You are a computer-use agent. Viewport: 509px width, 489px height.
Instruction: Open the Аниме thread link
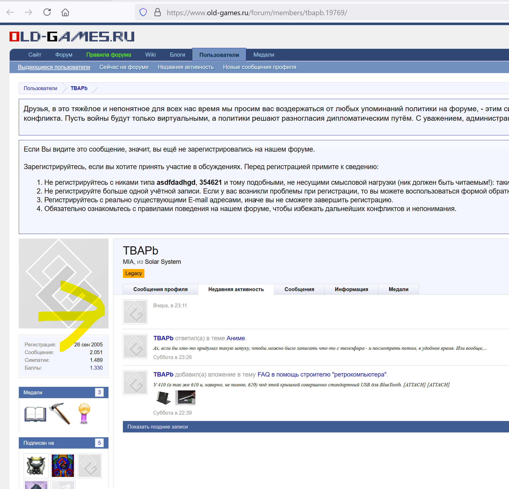(235, 338)
